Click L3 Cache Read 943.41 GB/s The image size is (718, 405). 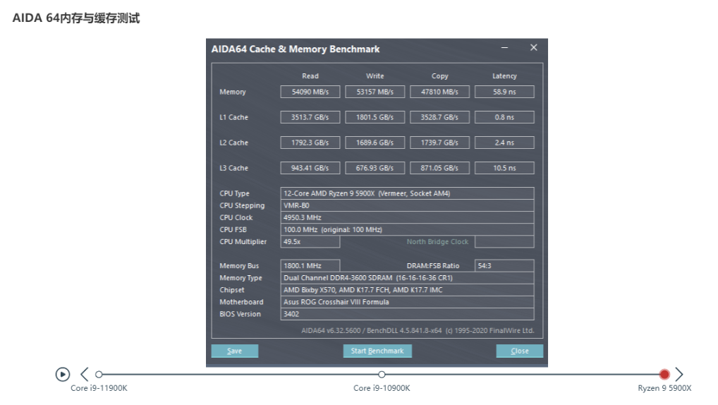[310, 168]
